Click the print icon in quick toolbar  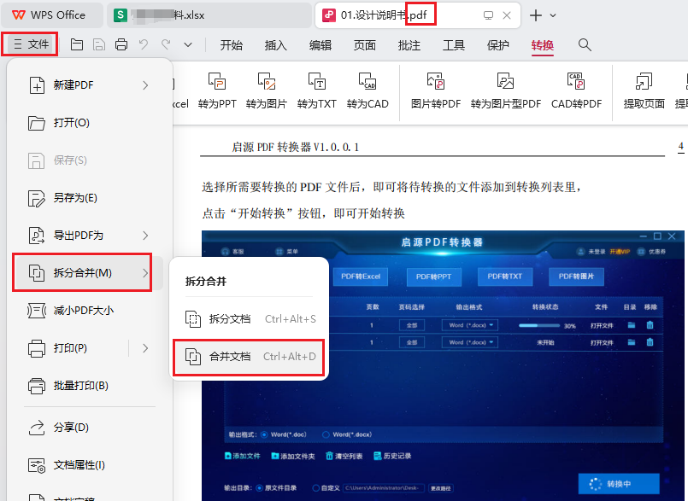click(x=121, y=44)
